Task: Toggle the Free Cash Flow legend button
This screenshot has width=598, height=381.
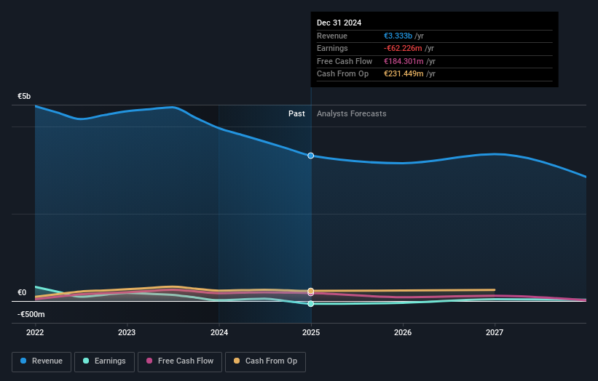Action: tap(180, 361)
